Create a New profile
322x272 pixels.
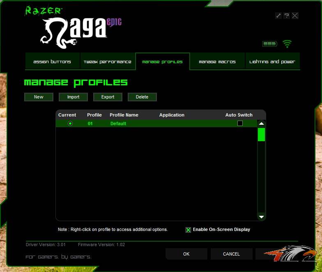click(x=39, y=97)
